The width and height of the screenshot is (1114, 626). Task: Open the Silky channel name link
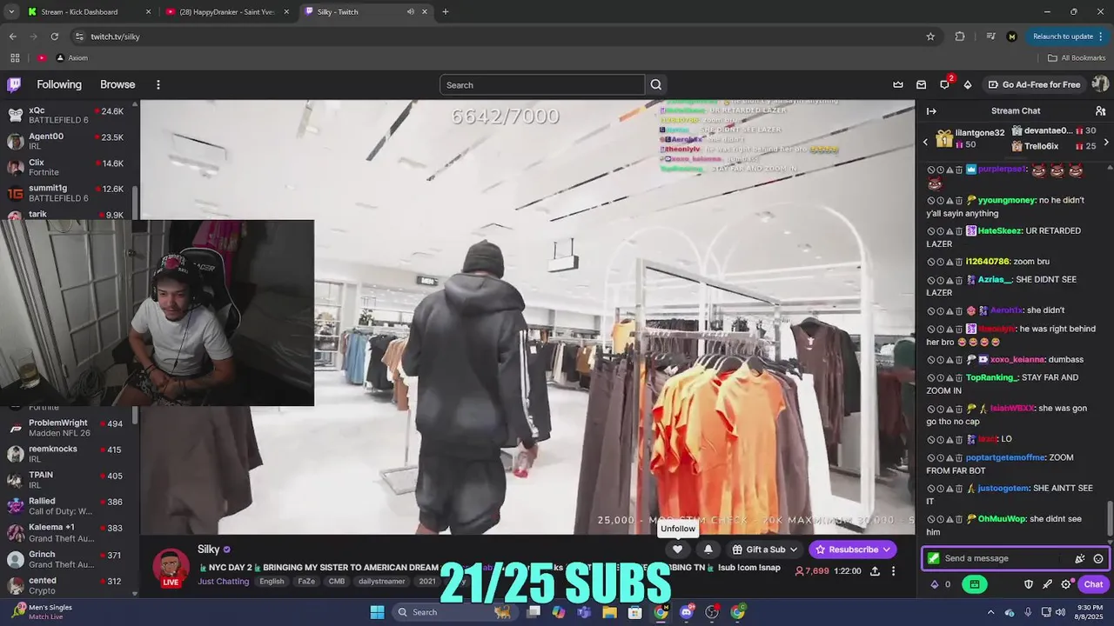(209, 549)
